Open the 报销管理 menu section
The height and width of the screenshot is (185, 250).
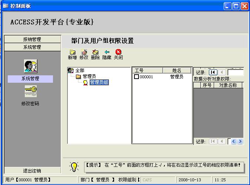pos(33,39)
